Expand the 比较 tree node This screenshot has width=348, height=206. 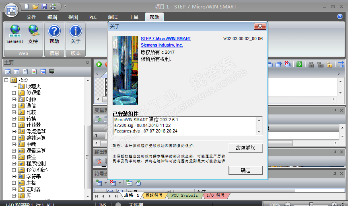click(14, 112)
